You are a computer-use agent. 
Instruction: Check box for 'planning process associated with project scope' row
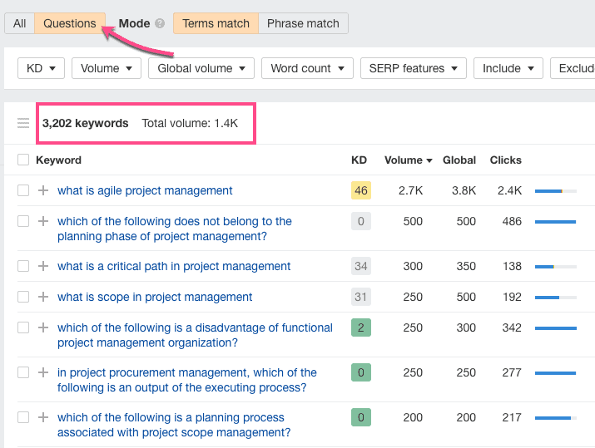(23, 417)
